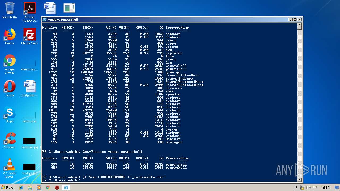Open the Start menu
340x191 pixels.
(7, 188)
